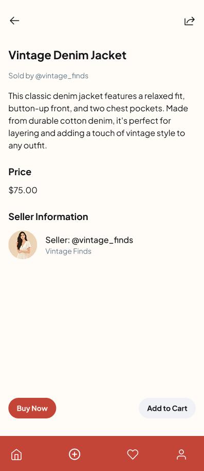Click the Buy Now button

(32, 408)
